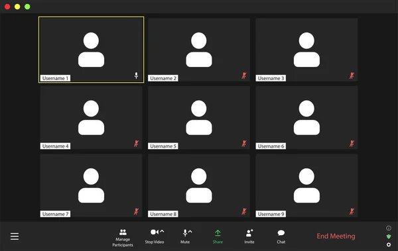
Task: Show meeting info circle icon
Action: click(389, 228)
